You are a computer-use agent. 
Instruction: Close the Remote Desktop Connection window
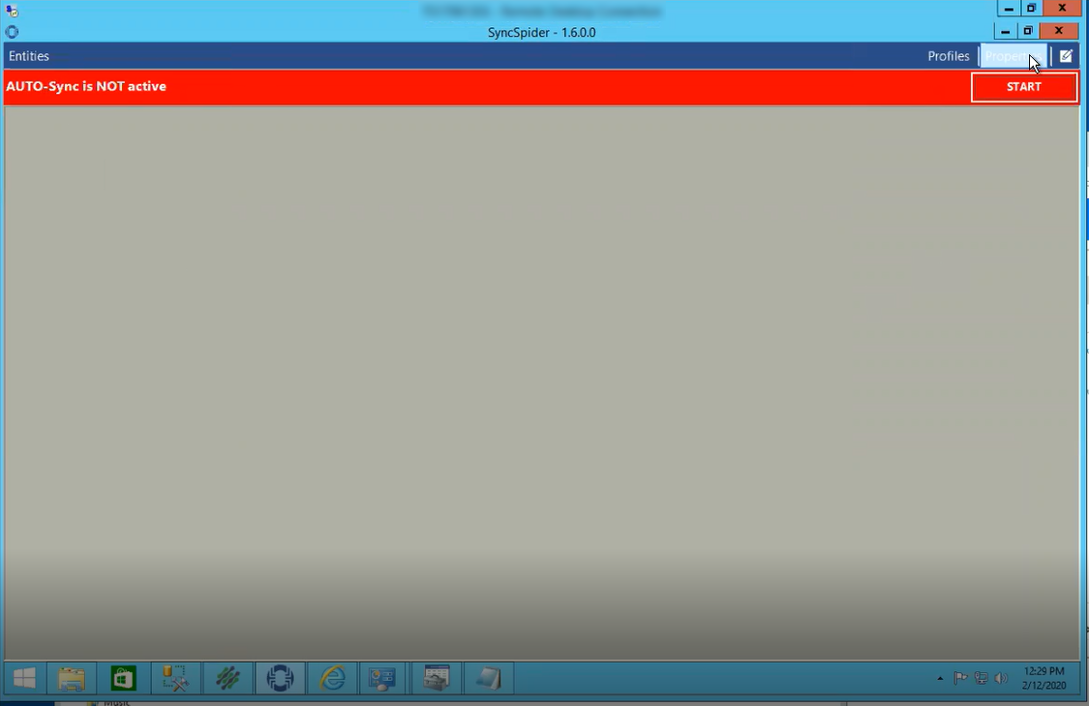(1062, 9)
